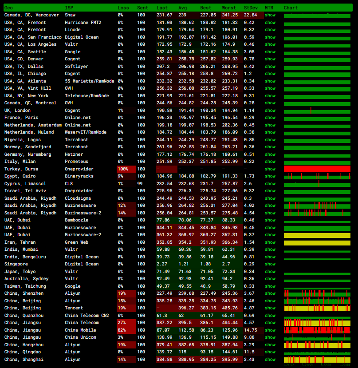Open show link for Riyadh Cloudsigma row

point(270,198)
